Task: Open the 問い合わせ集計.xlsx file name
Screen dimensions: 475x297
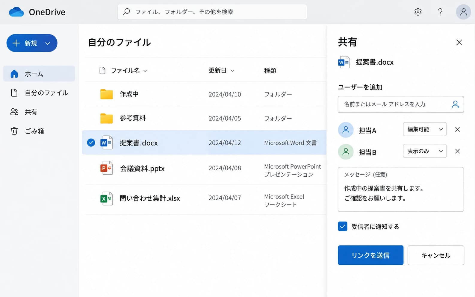Action: pyautogui.click(x=150, y=198)
